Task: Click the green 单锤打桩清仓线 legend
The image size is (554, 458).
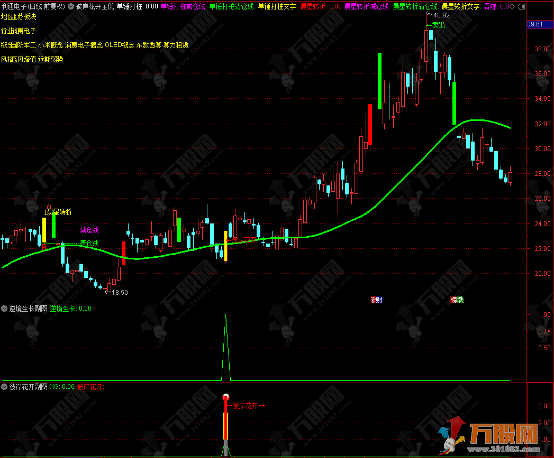Action: (232, 6)
